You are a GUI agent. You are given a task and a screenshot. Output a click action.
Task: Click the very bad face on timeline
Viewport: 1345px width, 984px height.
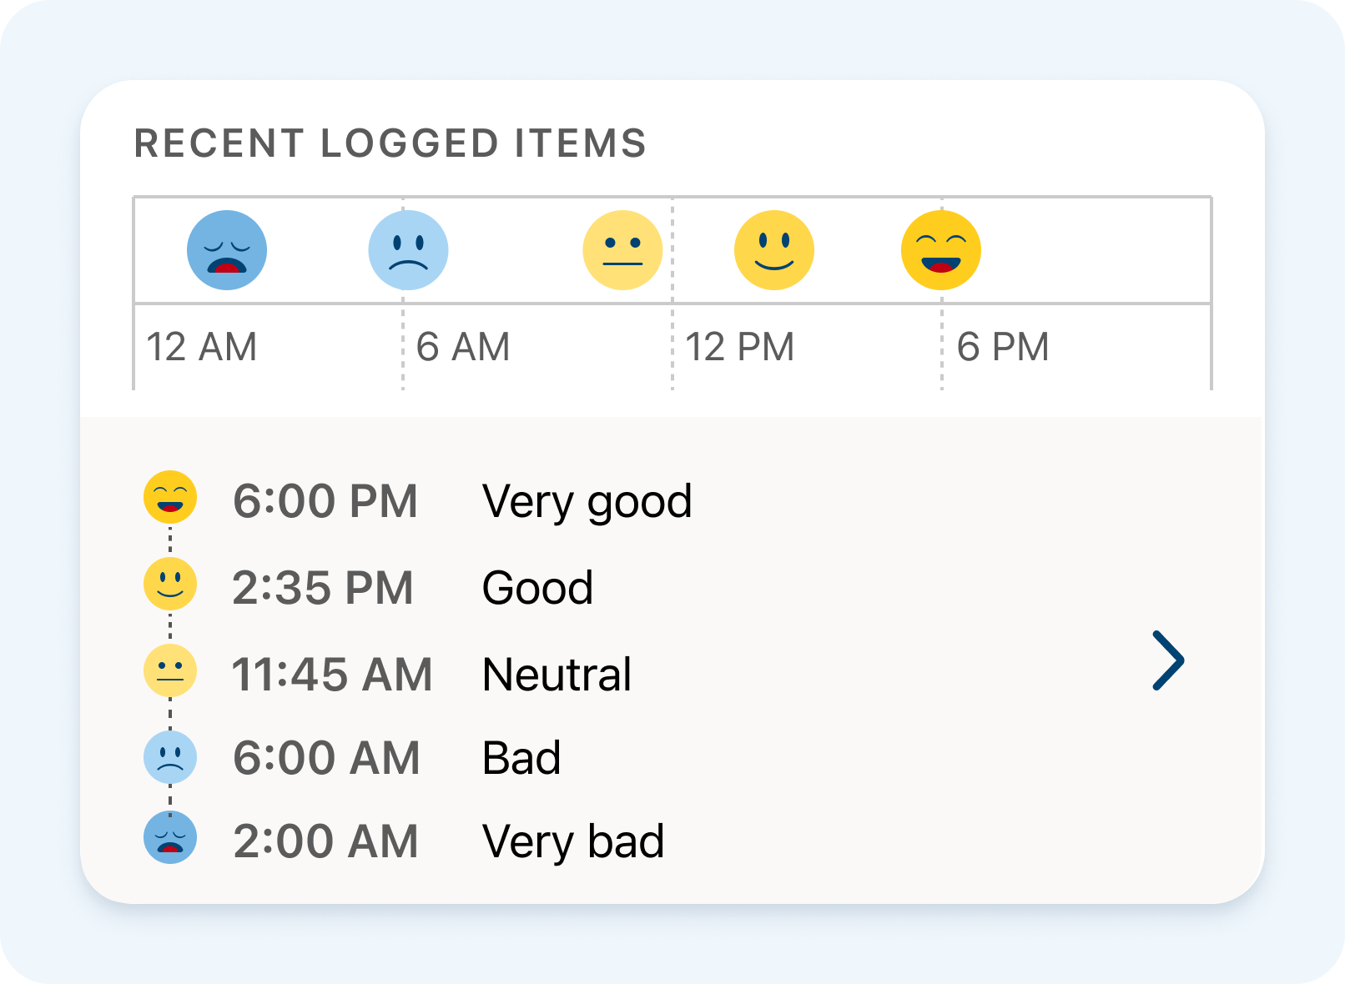coord(227,250)
